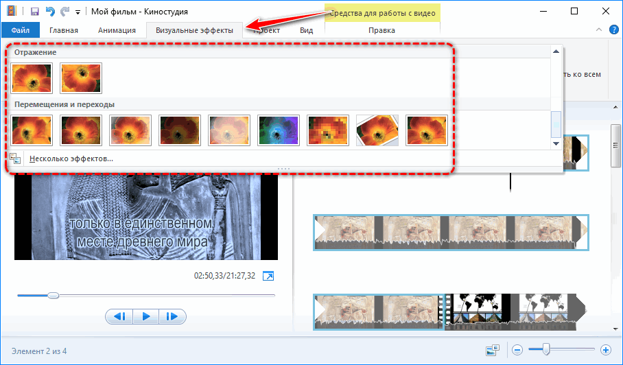
Task: Click the preview full screen icon
Action: 268,276
